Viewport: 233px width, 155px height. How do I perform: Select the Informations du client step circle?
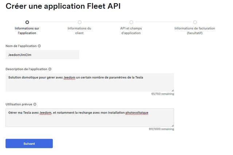tap(80, 22)
